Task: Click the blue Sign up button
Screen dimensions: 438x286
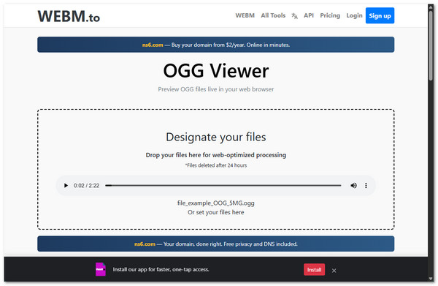Action: [380, 15]
